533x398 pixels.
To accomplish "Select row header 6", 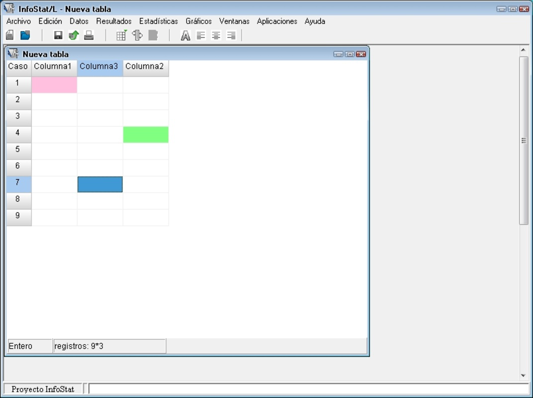I will click(19, 168).
